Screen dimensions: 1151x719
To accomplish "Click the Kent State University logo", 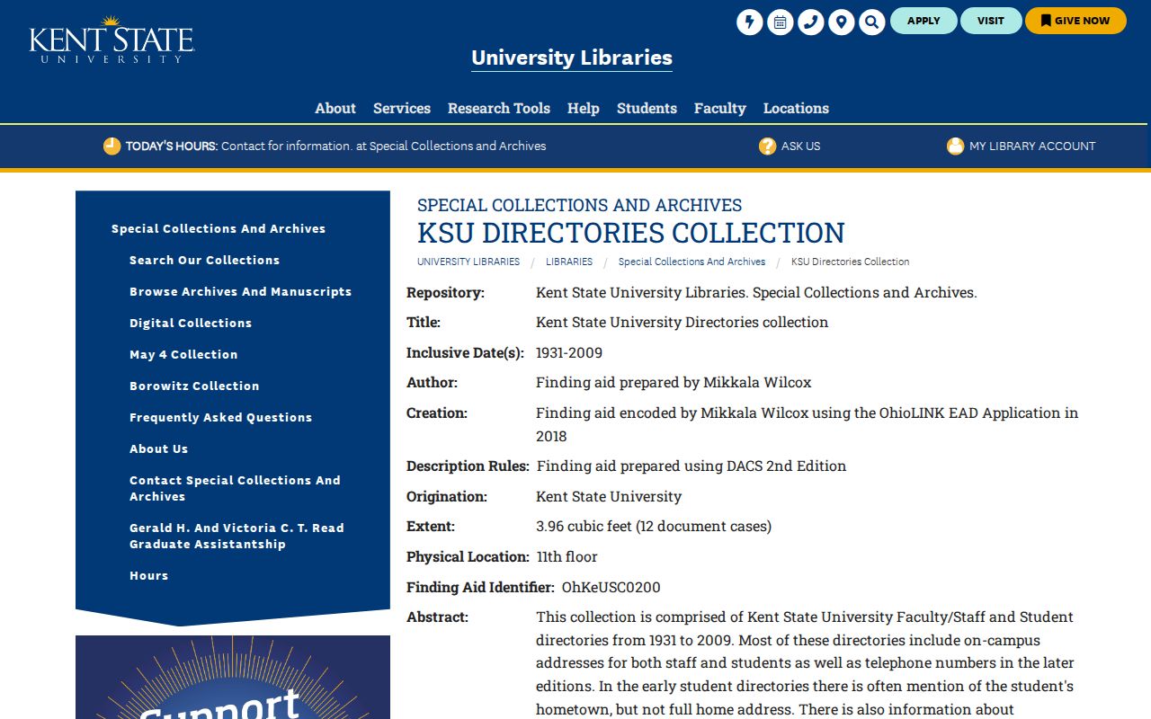I will point(112,40).
